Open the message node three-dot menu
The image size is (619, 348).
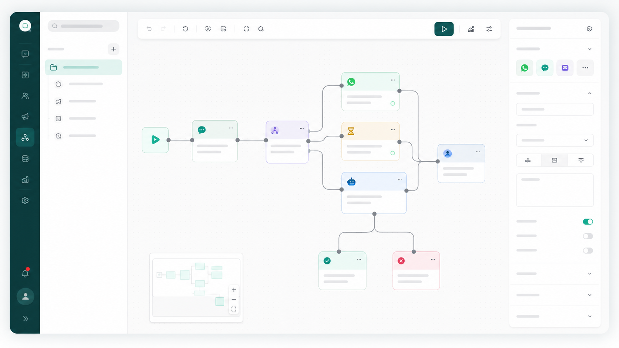tap(231, 128)
